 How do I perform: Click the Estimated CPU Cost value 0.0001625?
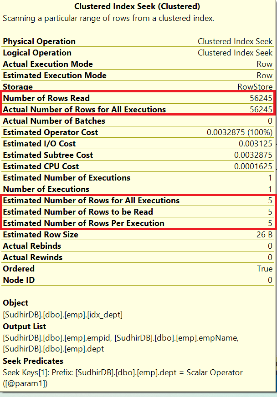253,166
